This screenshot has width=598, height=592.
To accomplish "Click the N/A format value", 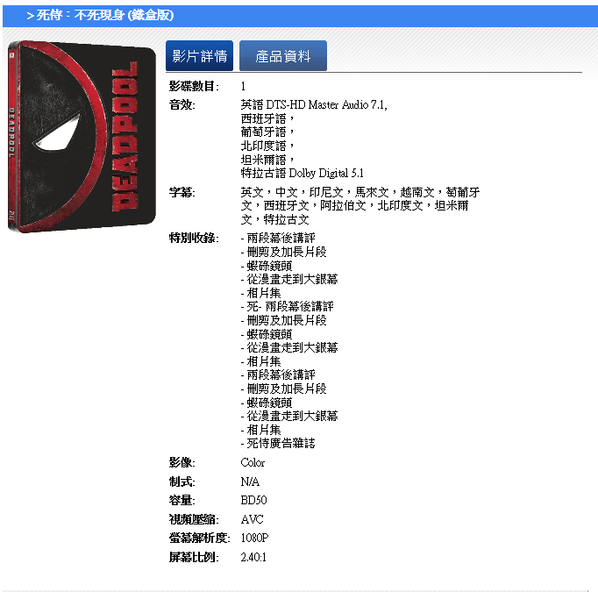I will coord(250,481).
